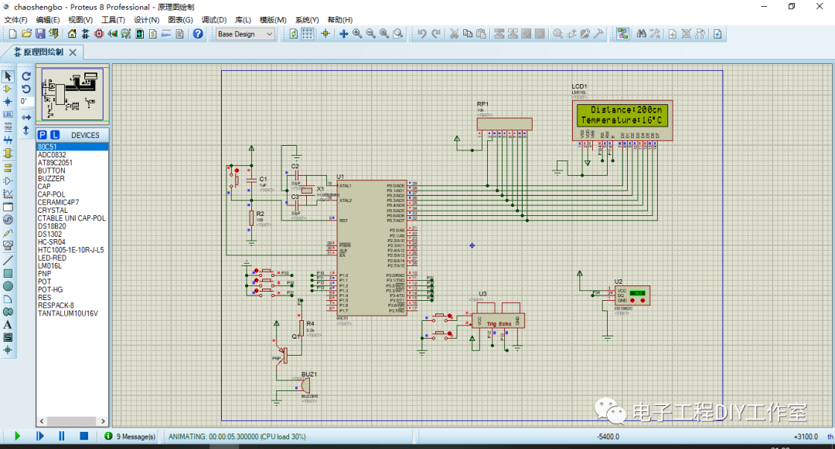This screenshot has height=449, width=835.
Task: Open the 9 Message(s) log
Action: (131, 436)
